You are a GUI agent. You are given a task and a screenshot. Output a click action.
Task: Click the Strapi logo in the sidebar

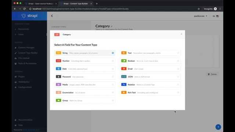coord(29,16)
